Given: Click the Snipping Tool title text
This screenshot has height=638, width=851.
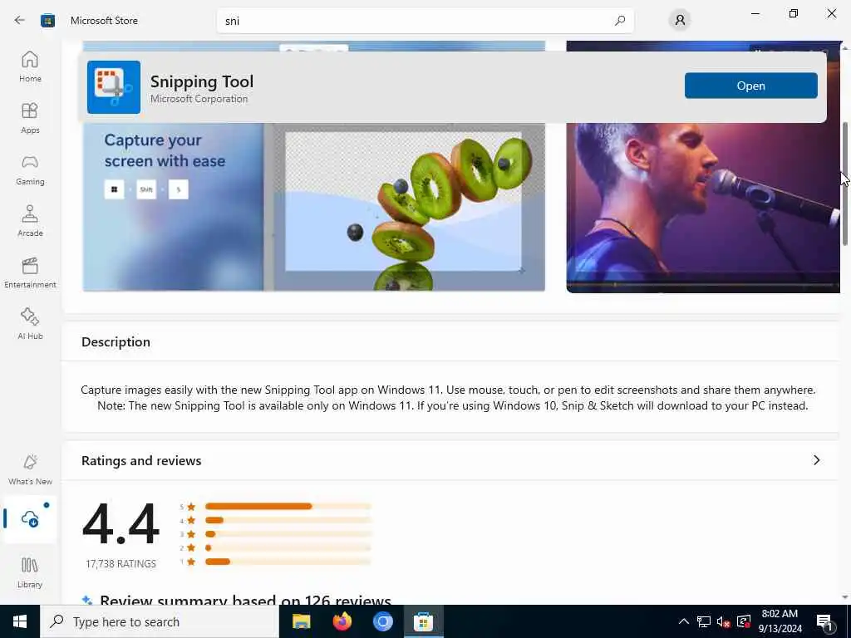Looking at the screenshot, I should coord(201,81).
